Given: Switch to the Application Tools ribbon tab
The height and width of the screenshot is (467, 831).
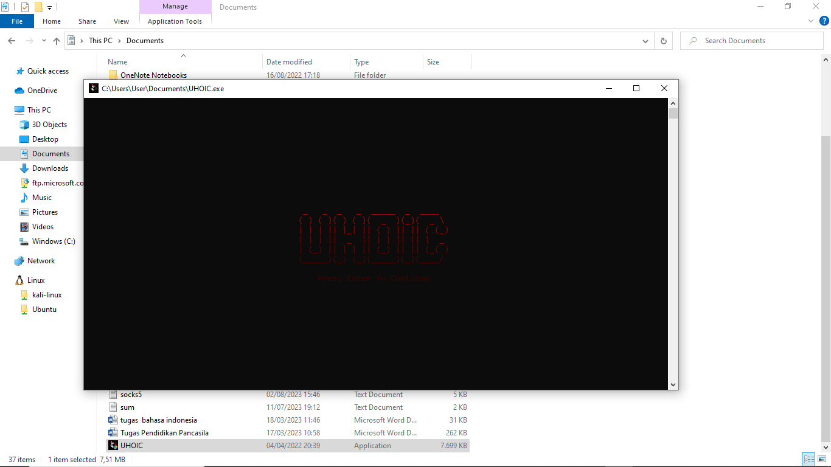Looking at the screenshot, I should click(x=175, y=21).
